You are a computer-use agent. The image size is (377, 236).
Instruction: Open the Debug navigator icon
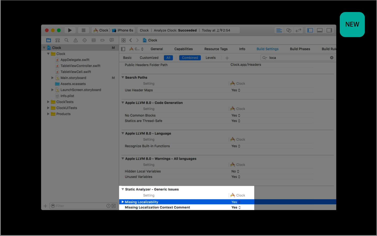coord(93,40)
